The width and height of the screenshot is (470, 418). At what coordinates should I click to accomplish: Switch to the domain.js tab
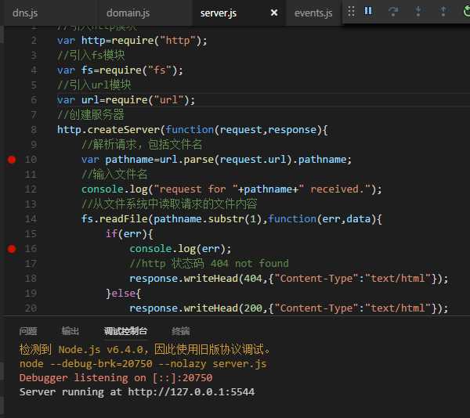pos(128,13)
